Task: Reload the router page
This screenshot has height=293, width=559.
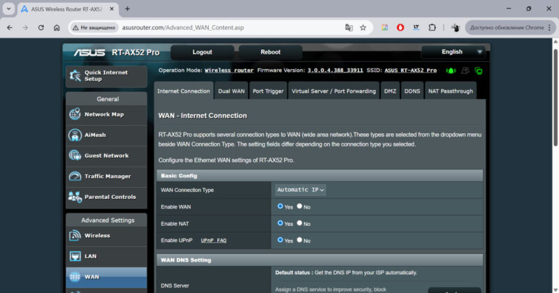Action: pos(41,27)
